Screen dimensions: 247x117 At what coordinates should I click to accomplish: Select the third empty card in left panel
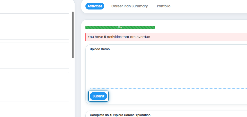click(34, 85)
